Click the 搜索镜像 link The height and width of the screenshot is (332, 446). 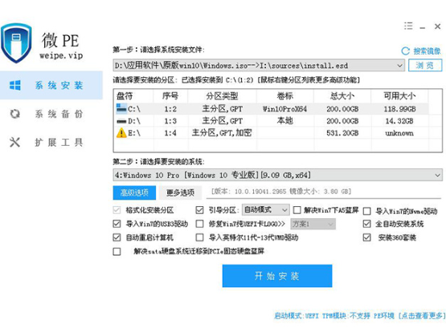coord(427,51)
